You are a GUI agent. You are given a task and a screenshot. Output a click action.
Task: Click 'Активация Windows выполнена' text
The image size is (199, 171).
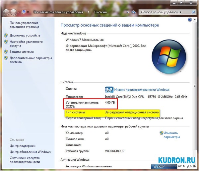pyautogui.click(x=89, y=166)
